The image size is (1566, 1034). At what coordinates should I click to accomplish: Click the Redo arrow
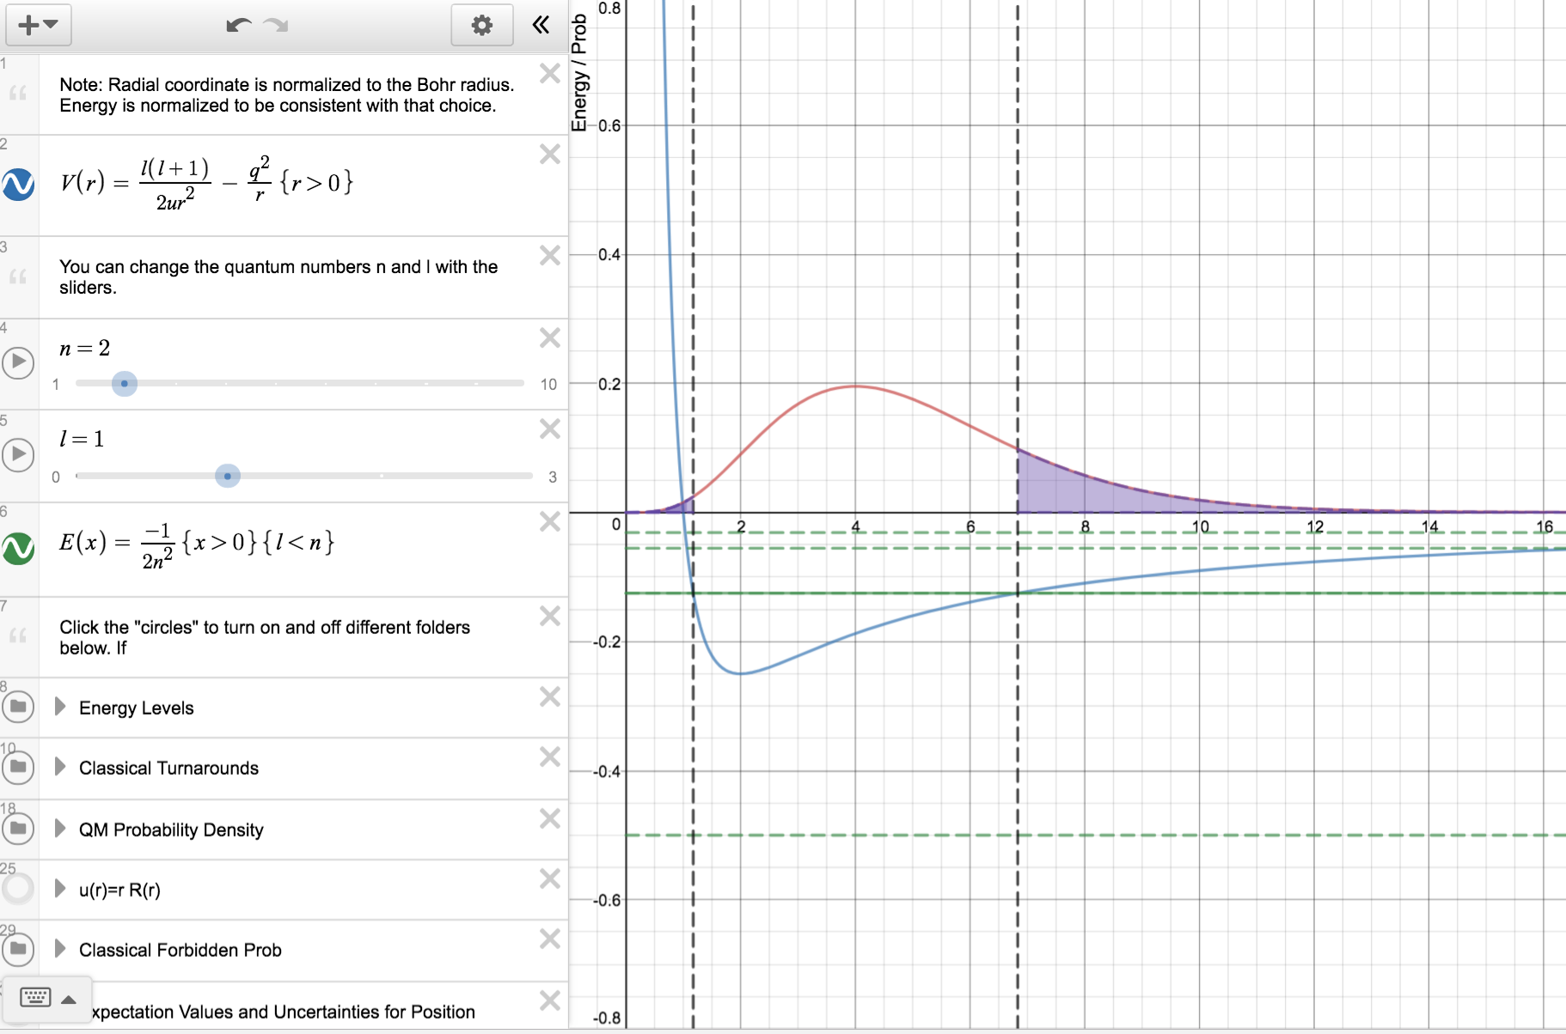coord(277,25)
